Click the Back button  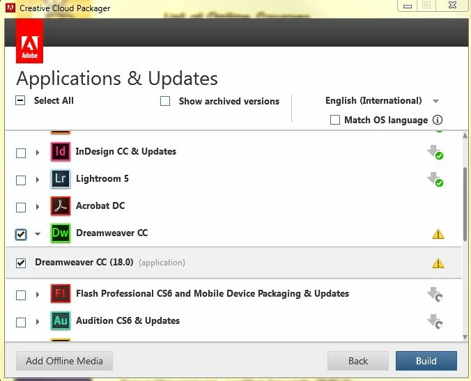(358, 361)
